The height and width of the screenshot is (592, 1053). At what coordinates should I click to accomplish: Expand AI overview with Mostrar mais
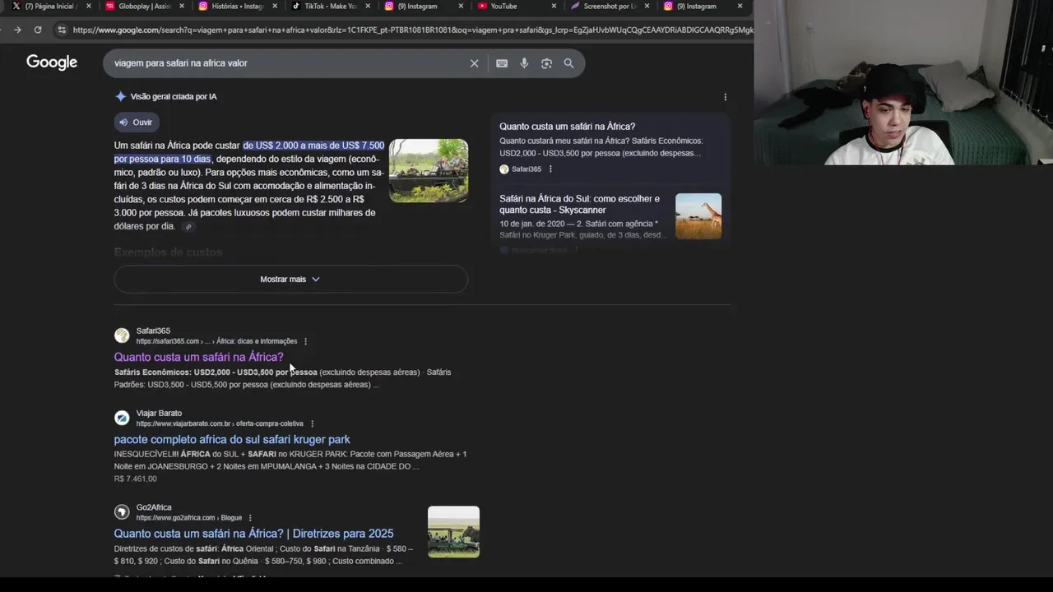click(x=290, y=280)
